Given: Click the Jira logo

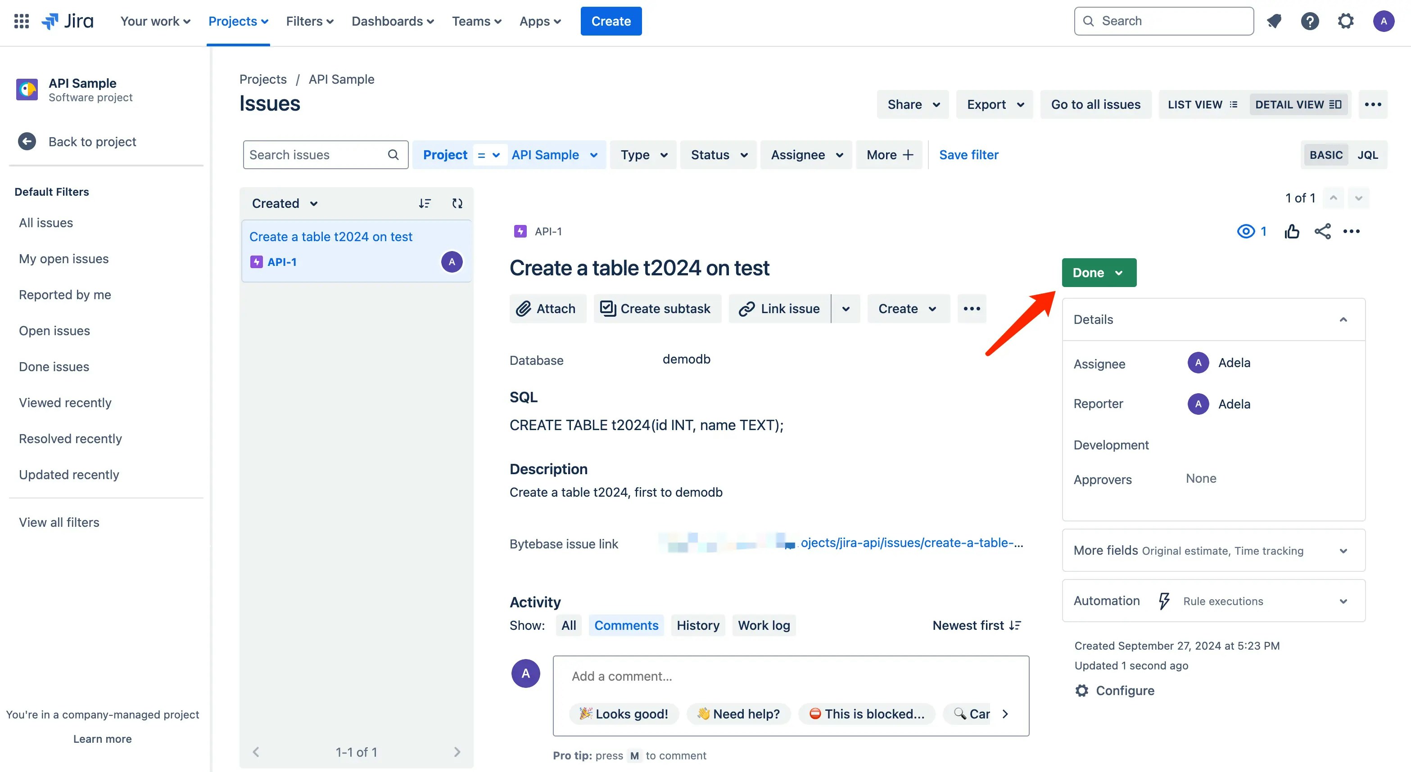Looking at the screenshot, I should click(68, 21).
